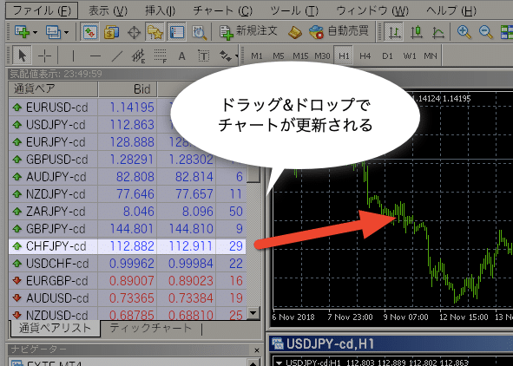Screen dimensions: 513x366
Task: Select the text label (A) tool
Action: point(181,56)
